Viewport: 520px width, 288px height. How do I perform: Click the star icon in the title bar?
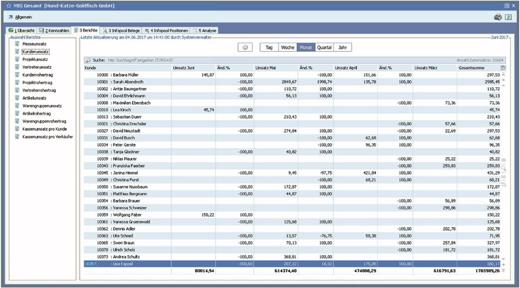pos(8,5)
